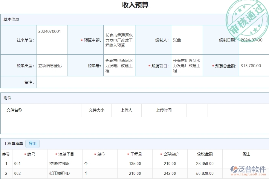Click the 序号 column header

tap(6, 154)
